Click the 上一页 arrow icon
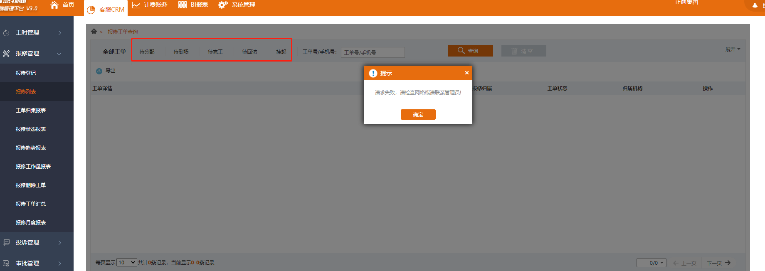Viewport: 765px width, 271px height. [676, 263]
